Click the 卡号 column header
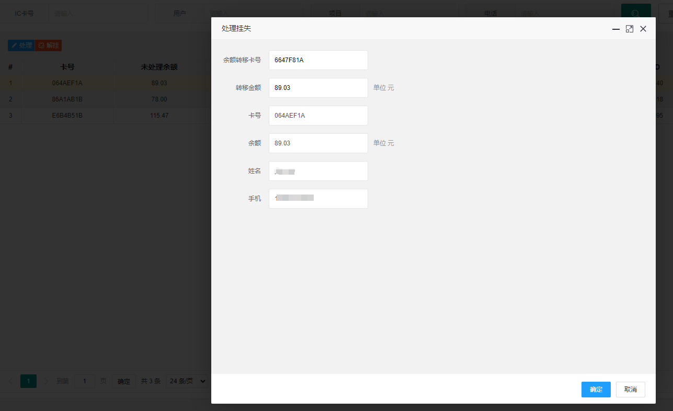Image resolution: width=673 pixels, height=411 pixels. tap(67, 67)
